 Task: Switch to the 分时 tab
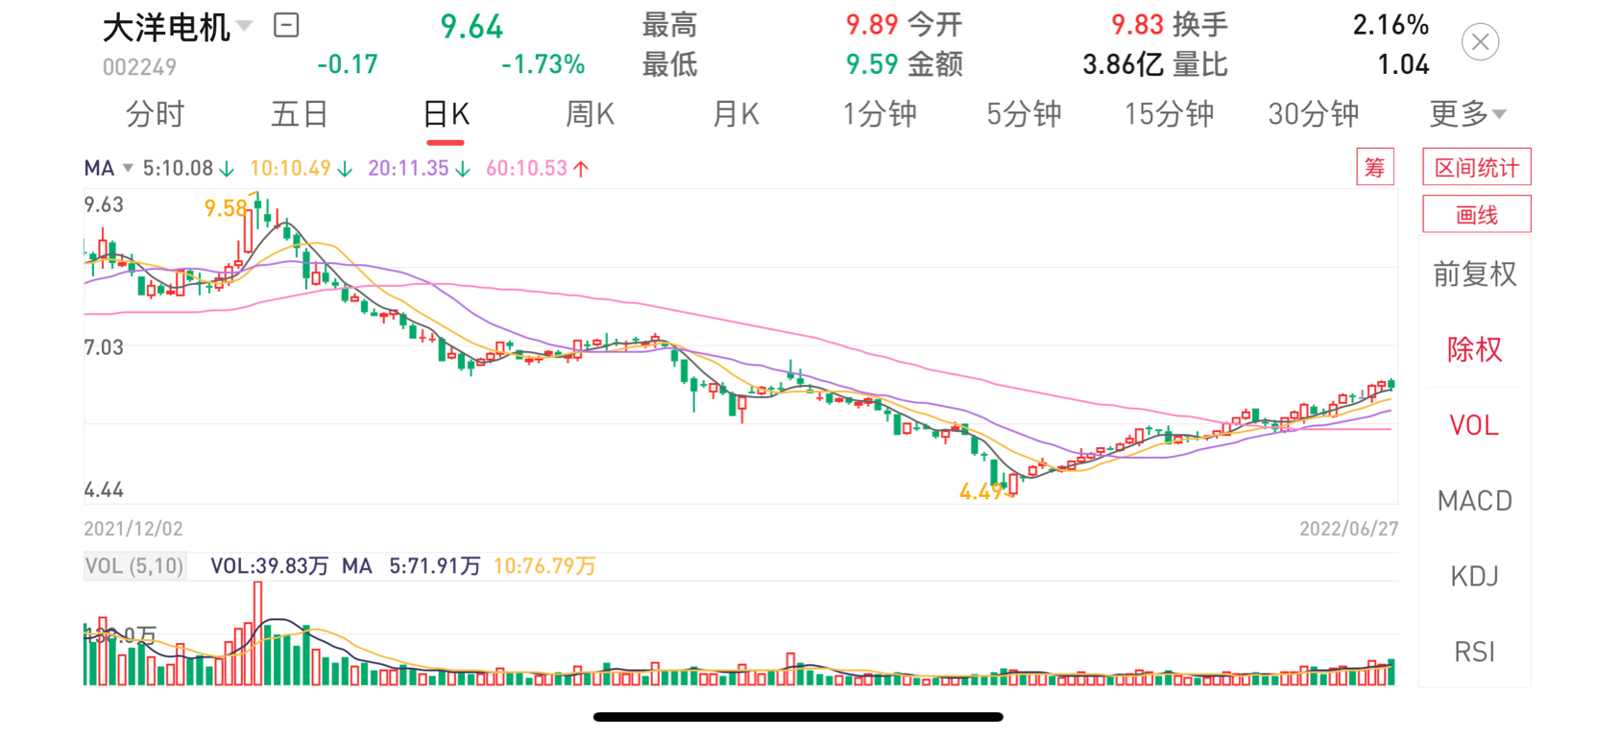tap(155, 114)
